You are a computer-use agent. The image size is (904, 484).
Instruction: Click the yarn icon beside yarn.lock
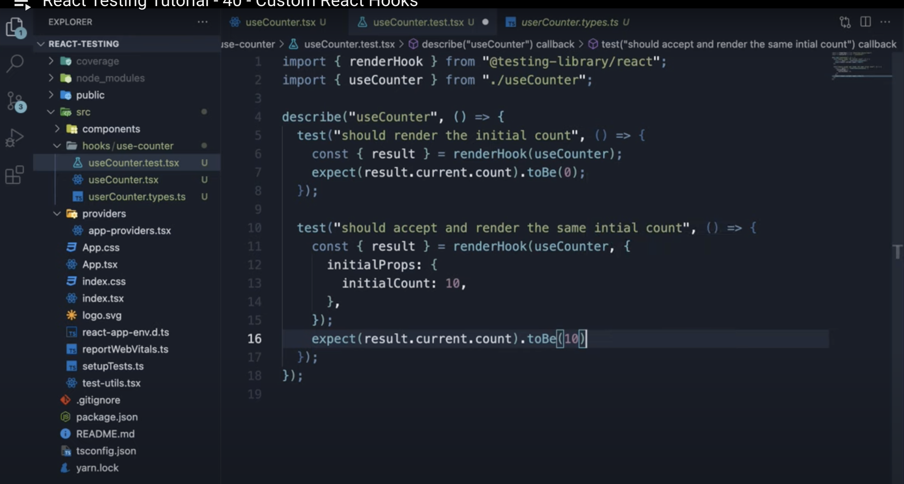65,468
